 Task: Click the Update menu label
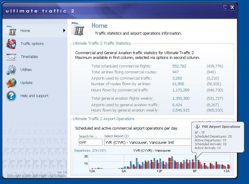click(26, 83)
